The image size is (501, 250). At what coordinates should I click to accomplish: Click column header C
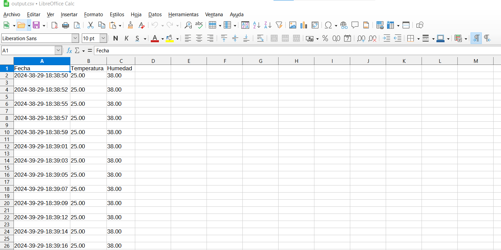click(121, 61)
